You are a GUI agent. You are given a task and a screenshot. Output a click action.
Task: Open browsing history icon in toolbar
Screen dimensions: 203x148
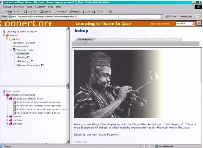[x=83, y=12]
